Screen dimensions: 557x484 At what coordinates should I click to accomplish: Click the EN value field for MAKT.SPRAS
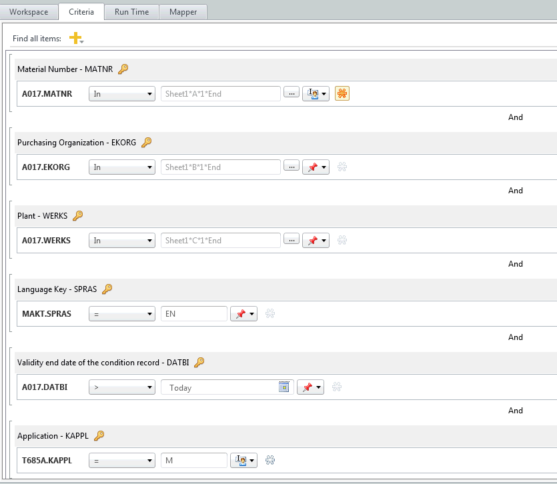[194, 314]
